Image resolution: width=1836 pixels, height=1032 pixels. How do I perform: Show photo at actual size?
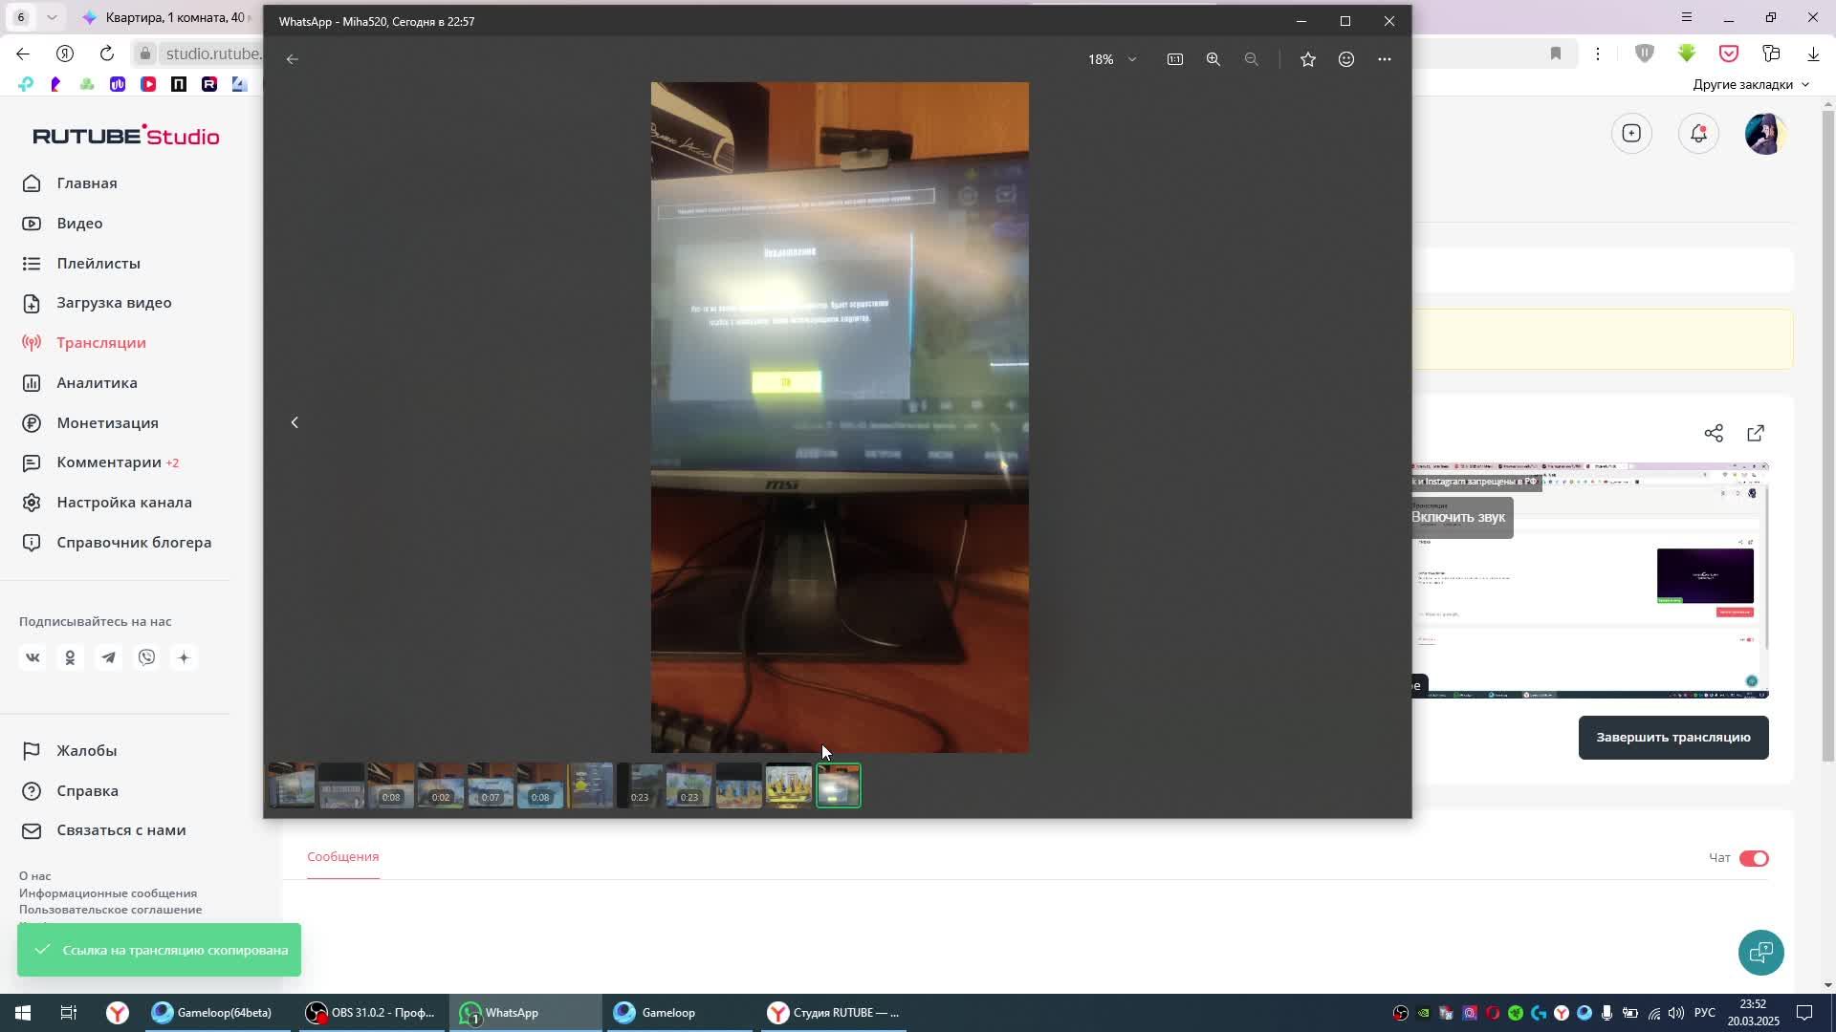1174,59
